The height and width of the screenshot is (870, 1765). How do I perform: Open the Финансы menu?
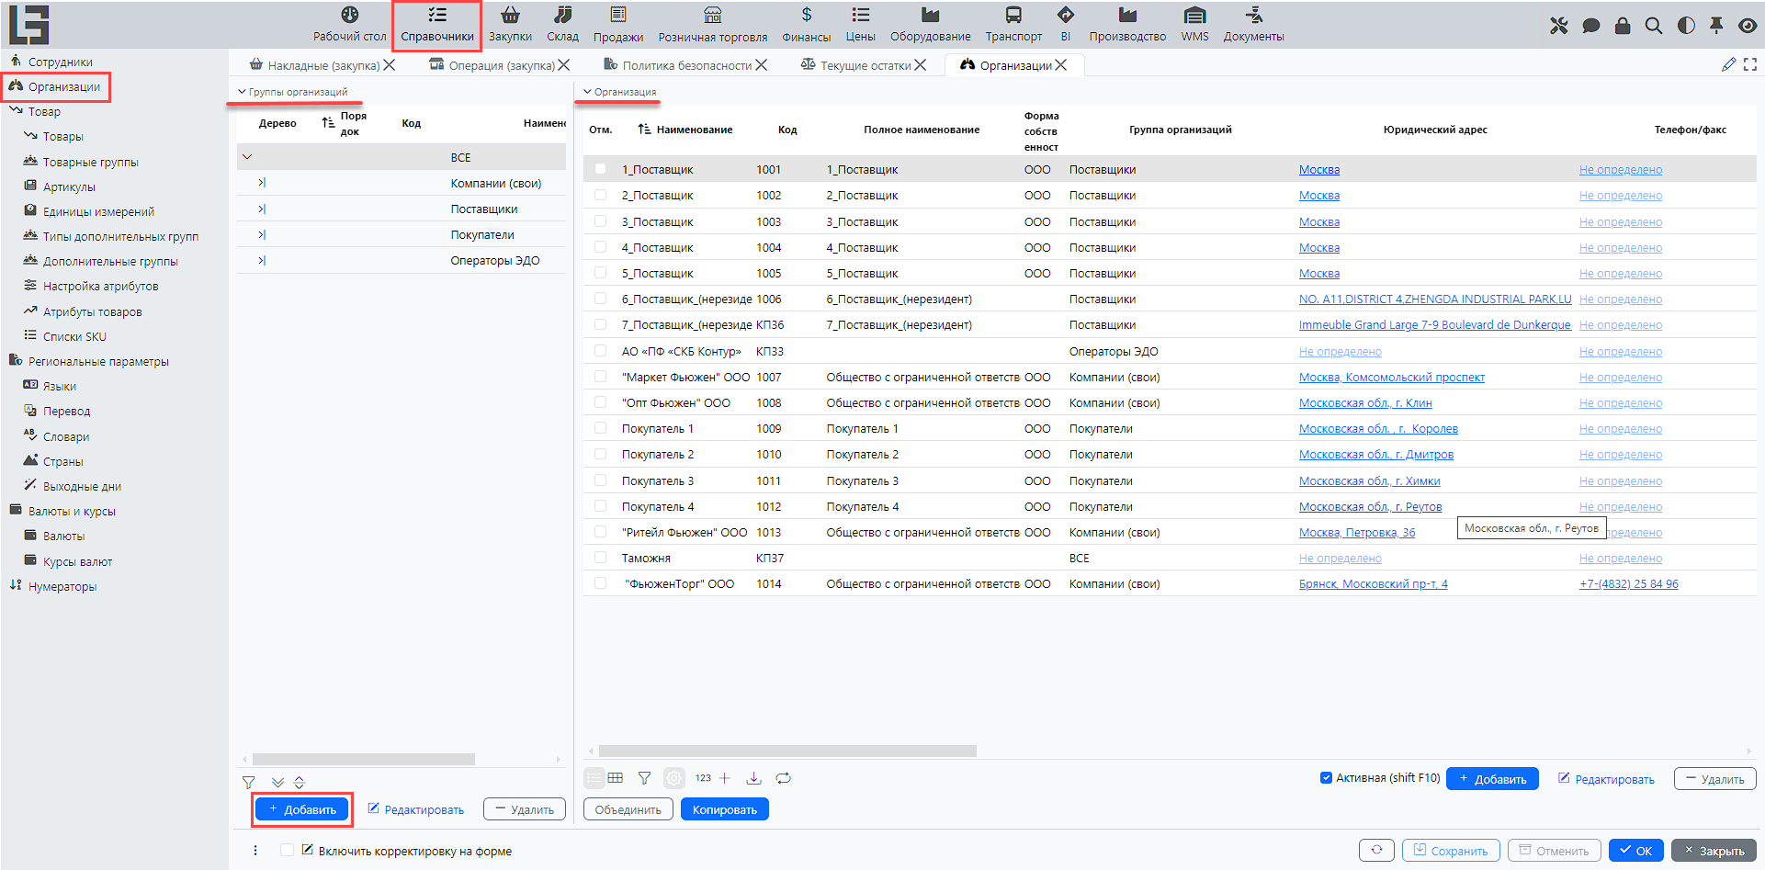point(806,24)
